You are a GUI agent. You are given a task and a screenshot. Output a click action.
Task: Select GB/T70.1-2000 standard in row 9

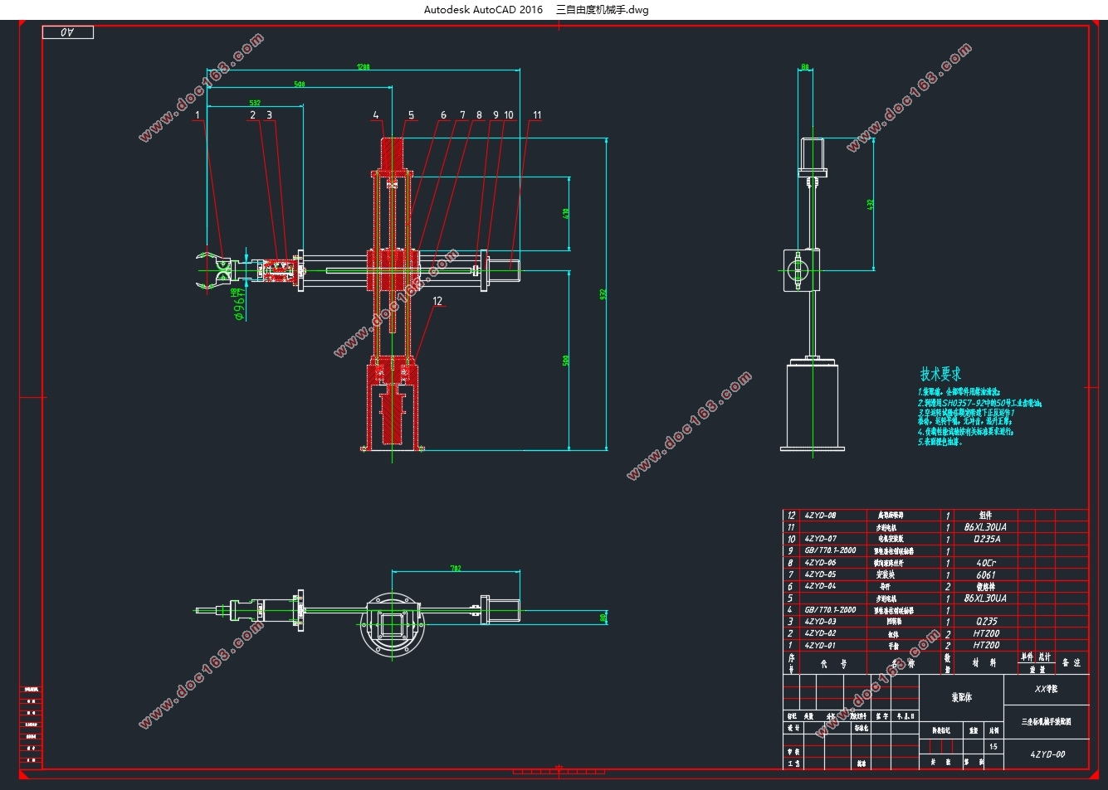click(x=830, y=550)
